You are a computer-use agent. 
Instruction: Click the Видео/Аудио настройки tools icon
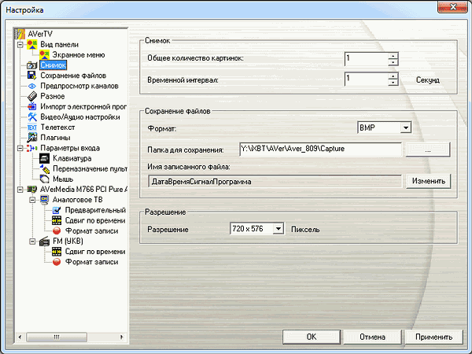(32, 116)
